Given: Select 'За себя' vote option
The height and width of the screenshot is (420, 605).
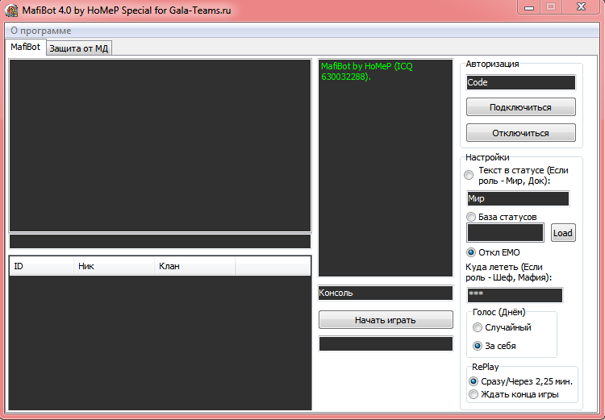Looking at the screenshot, I should point(478,346).
